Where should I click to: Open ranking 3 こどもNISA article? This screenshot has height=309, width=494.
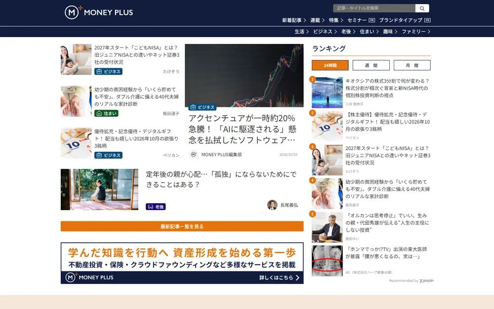click(387, 155)
